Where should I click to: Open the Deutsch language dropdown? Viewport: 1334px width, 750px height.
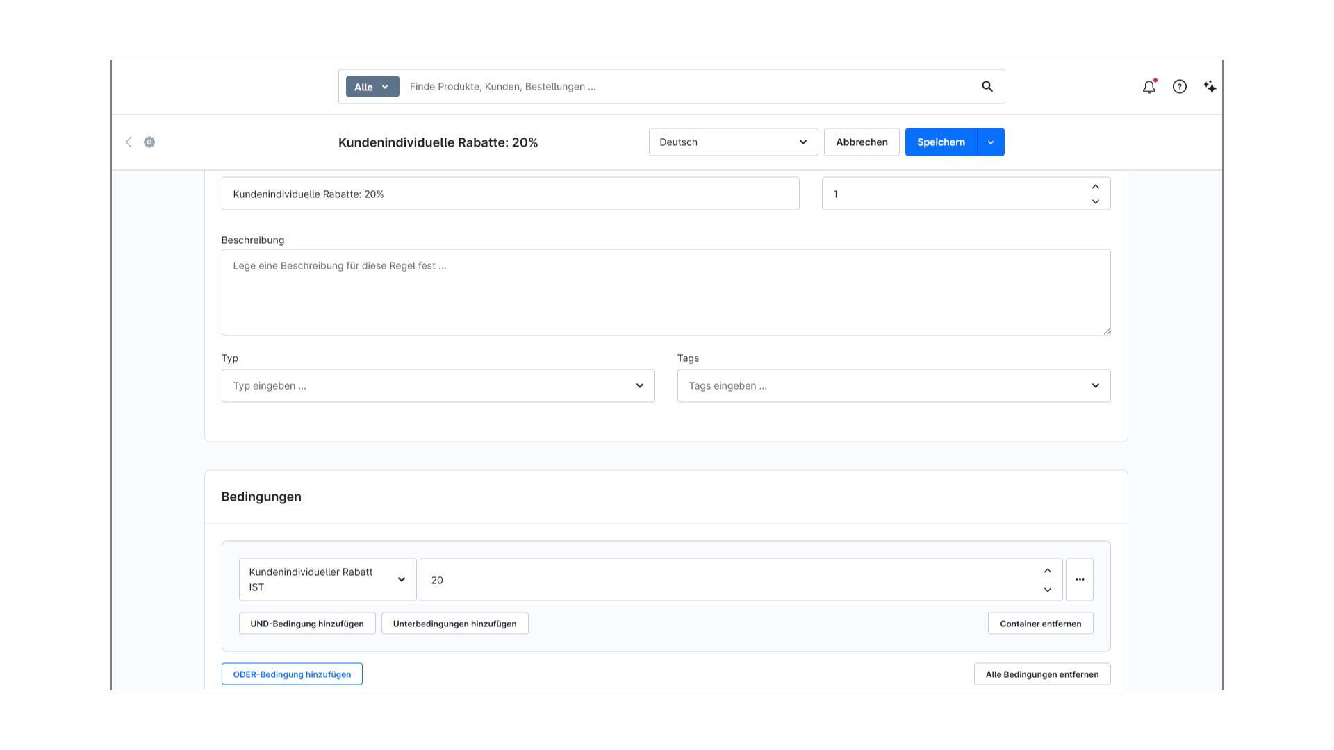coord(733,142)
